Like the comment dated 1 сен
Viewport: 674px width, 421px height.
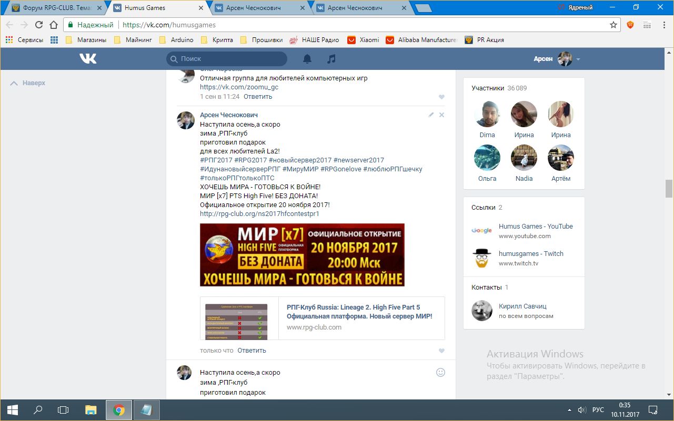pos(441,97)
